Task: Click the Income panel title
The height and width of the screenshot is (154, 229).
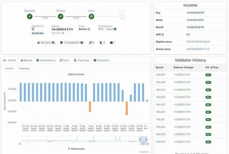Action: [x=190, y=5]
